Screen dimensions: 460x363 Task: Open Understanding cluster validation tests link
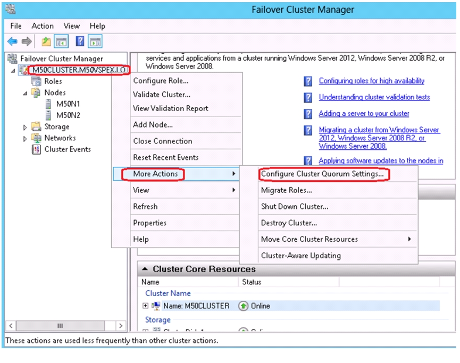pyautogui.click(x=374, y=97)
